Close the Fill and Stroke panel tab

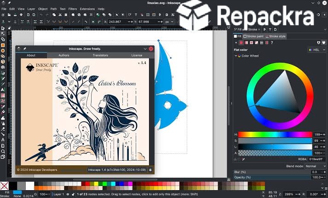[259, 29]
